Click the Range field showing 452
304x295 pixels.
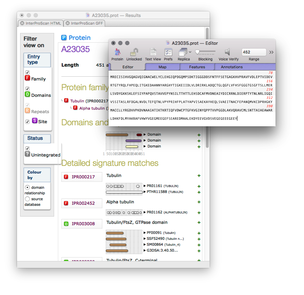tap(254, 52)
